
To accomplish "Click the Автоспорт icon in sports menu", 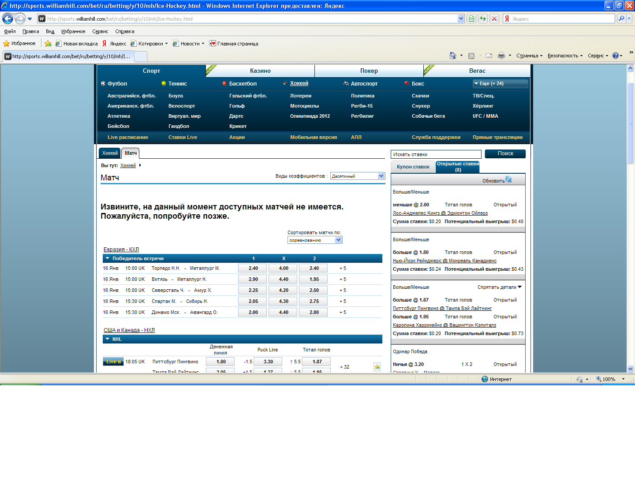I will click(x=346, y=83).
